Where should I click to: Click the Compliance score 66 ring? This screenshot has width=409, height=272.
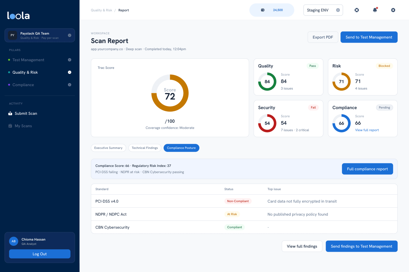(x=342, y=123)
